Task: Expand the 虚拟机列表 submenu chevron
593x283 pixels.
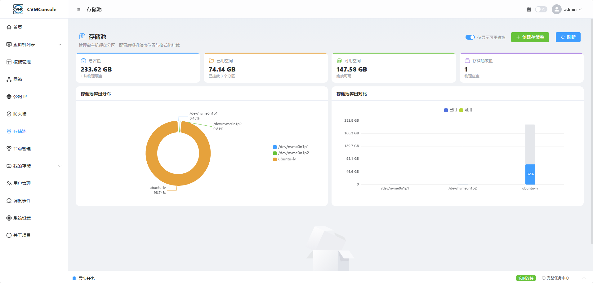Action: click(60, 45)
